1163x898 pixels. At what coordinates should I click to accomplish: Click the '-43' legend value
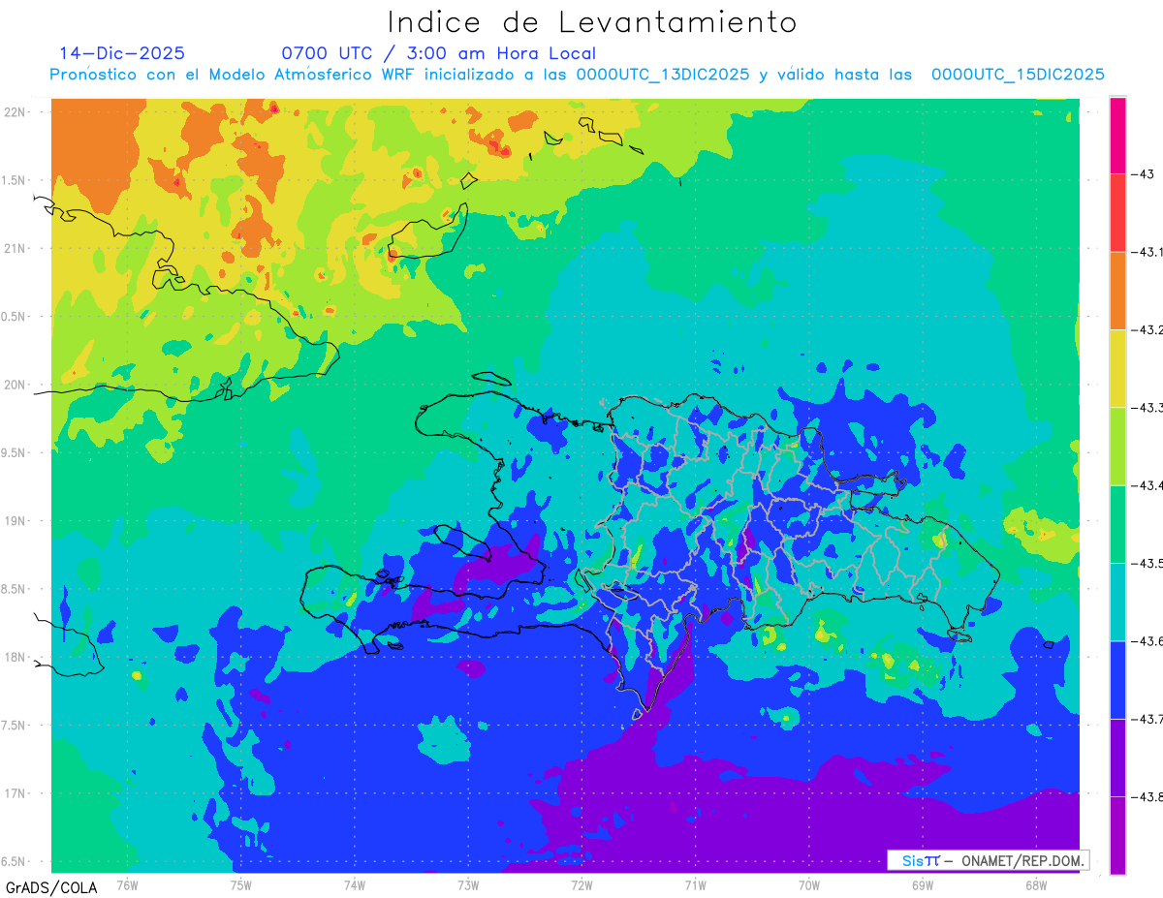pos(1144,174)
